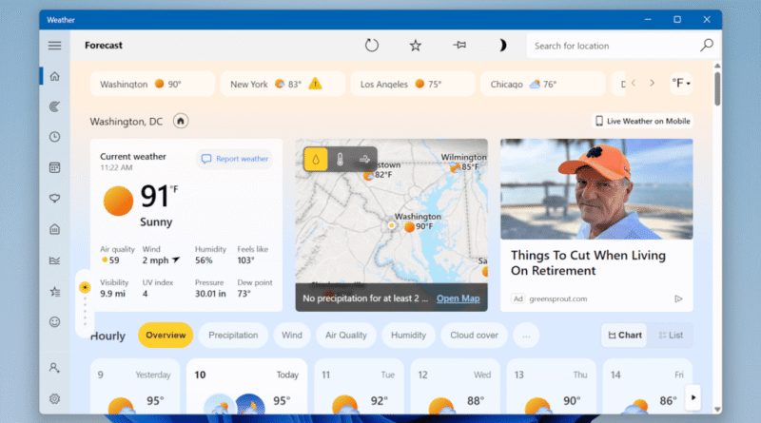The height and width of the screenshot is (423, 761).
Task: Pin this location to Start
Action: pos(459,45)
